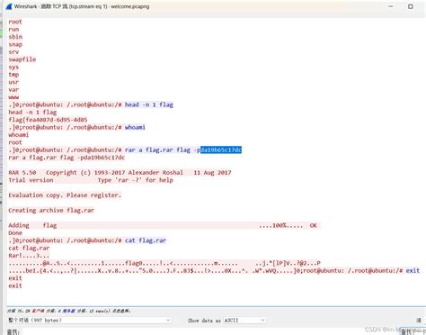Viewport: 426px width, 335px height.
Task: Click the 'srv' directory entry
Action: 13,52
